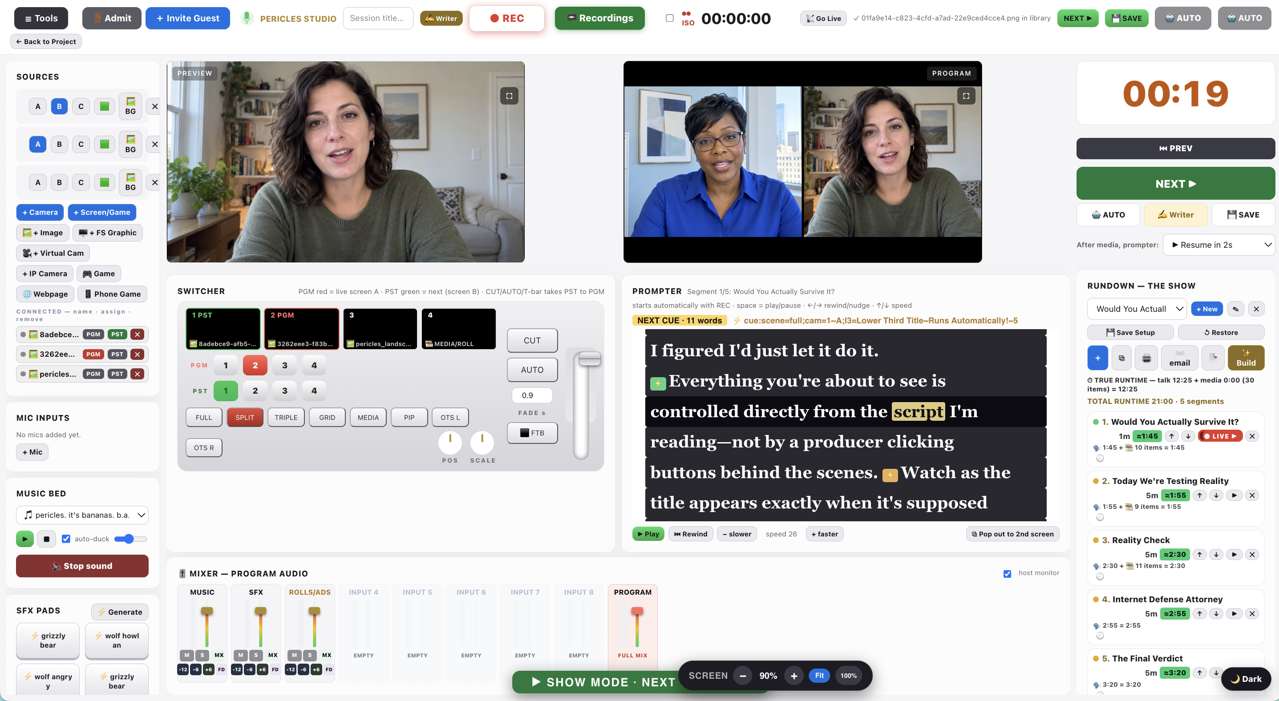The height and width of the screenshot is (701, 1279).
Task: Toggle the LIVE switch on segment one
Action: point(1220,436)
